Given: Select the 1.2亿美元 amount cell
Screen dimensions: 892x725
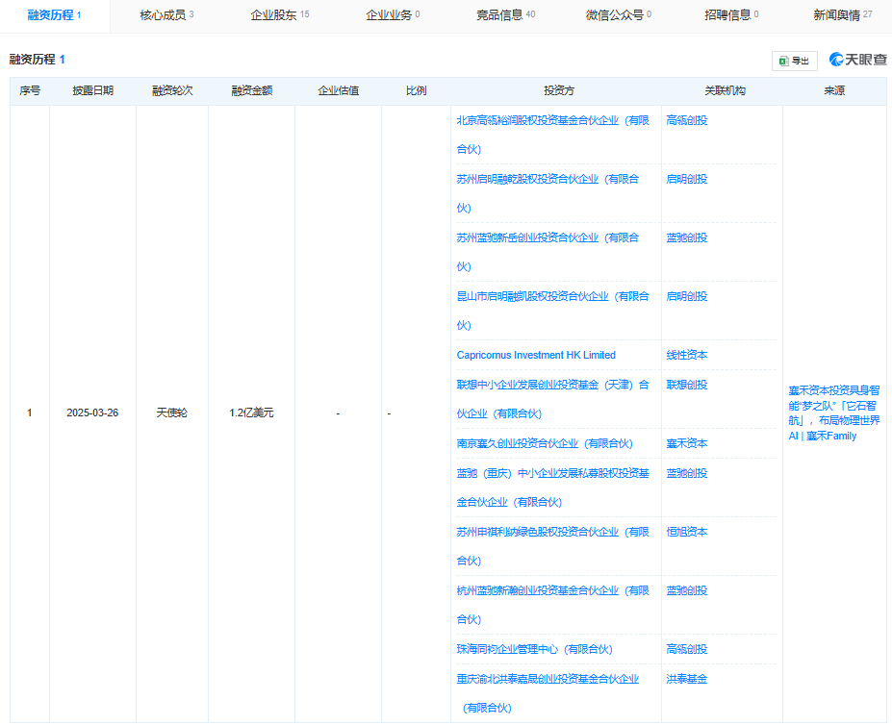Looking at the screenshot, I should [x=251, y=412].
